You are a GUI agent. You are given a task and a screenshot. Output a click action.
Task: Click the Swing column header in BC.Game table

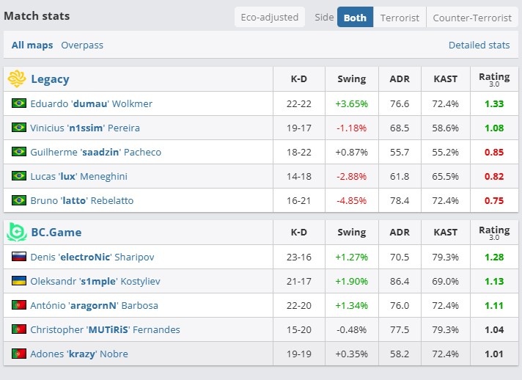coord(351,233)
